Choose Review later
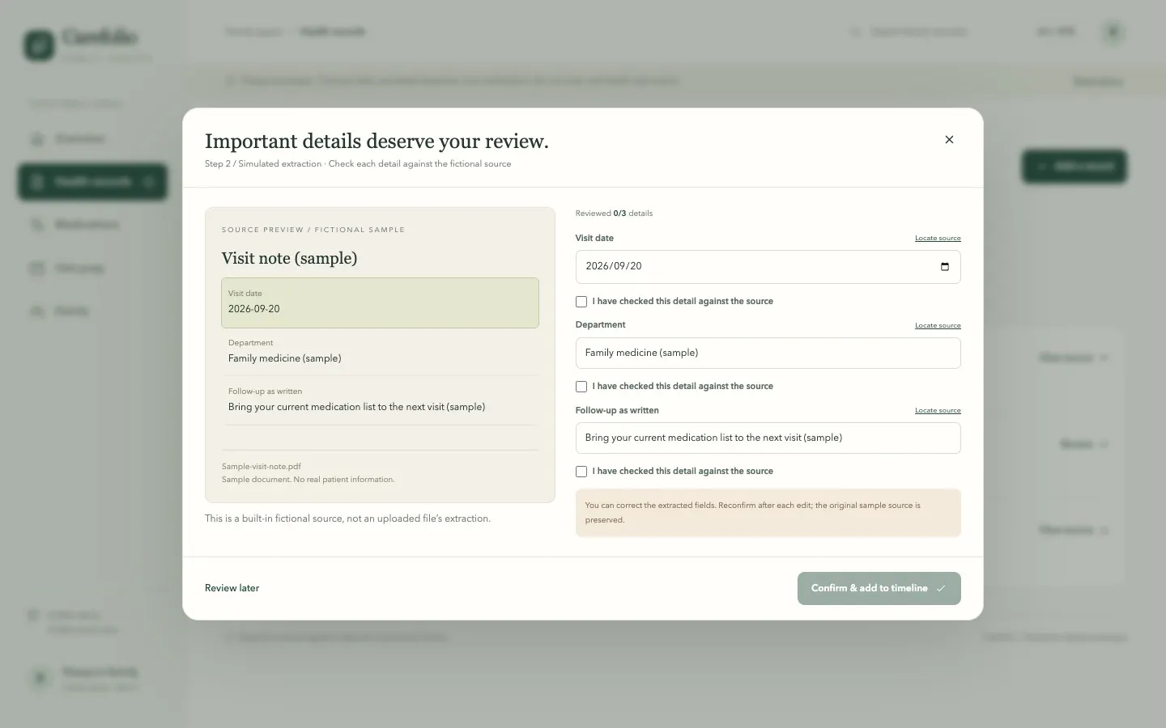 tap(232, 589)
